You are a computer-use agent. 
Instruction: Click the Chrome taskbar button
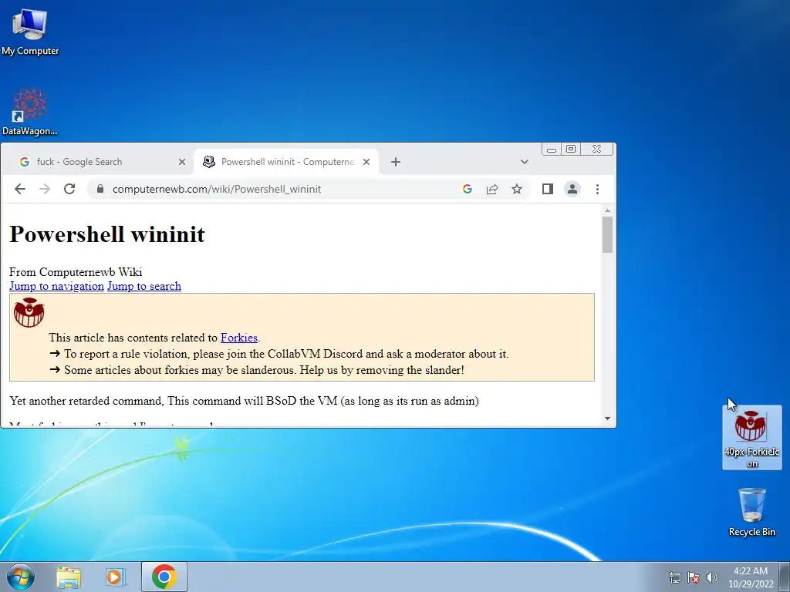[x=164, y=577]
